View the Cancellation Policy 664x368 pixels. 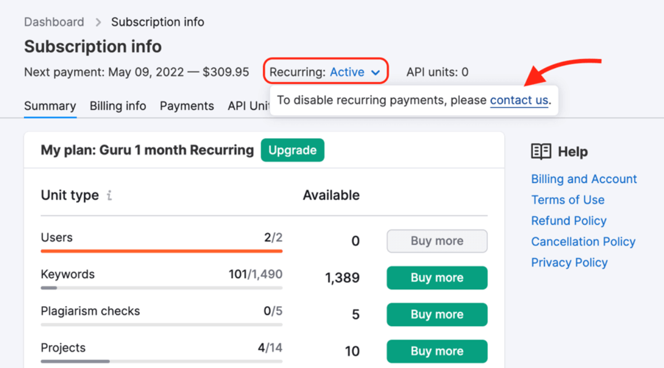click(583, 241)
